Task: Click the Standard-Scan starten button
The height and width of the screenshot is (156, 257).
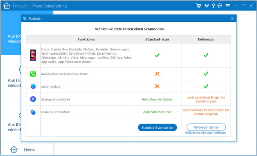Action: [157, 127]
